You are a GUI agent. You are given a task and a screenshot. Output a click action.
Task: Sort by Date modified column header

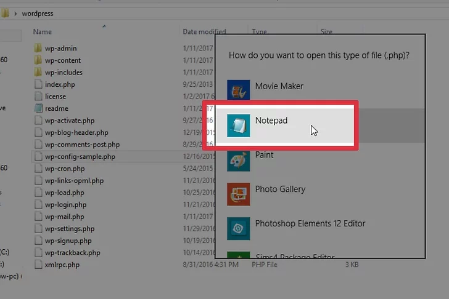204,31
